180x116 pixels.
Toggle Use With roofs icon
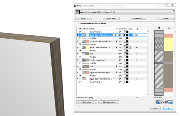click(x=166, y=102)
